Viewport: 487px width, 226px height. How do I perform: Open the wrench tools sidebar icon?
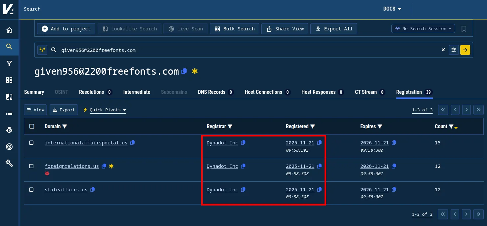tap(9, 163)
